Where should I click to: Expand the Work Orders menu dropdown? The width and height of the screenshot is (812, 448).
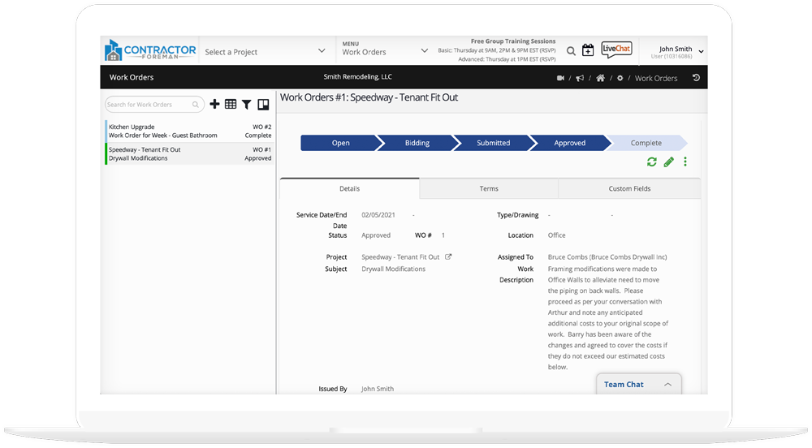coord(385,52)
